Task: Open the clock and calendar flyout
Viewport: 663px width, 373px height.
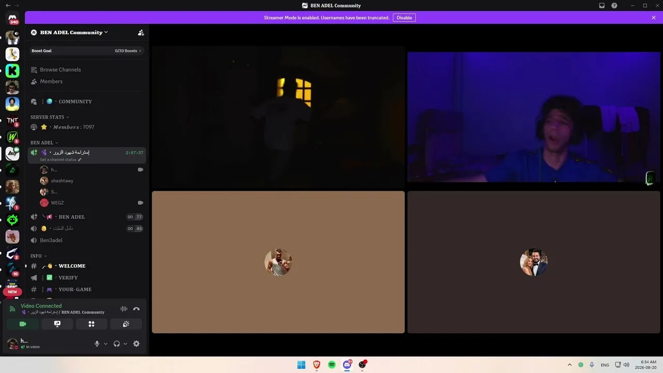Action: coord(646,365)
